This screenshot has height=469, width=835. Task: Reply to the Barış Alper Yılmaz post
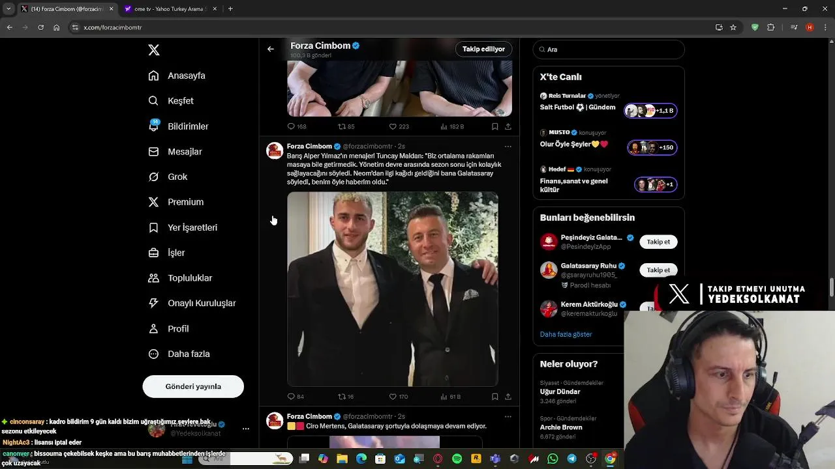coord(296,397)
